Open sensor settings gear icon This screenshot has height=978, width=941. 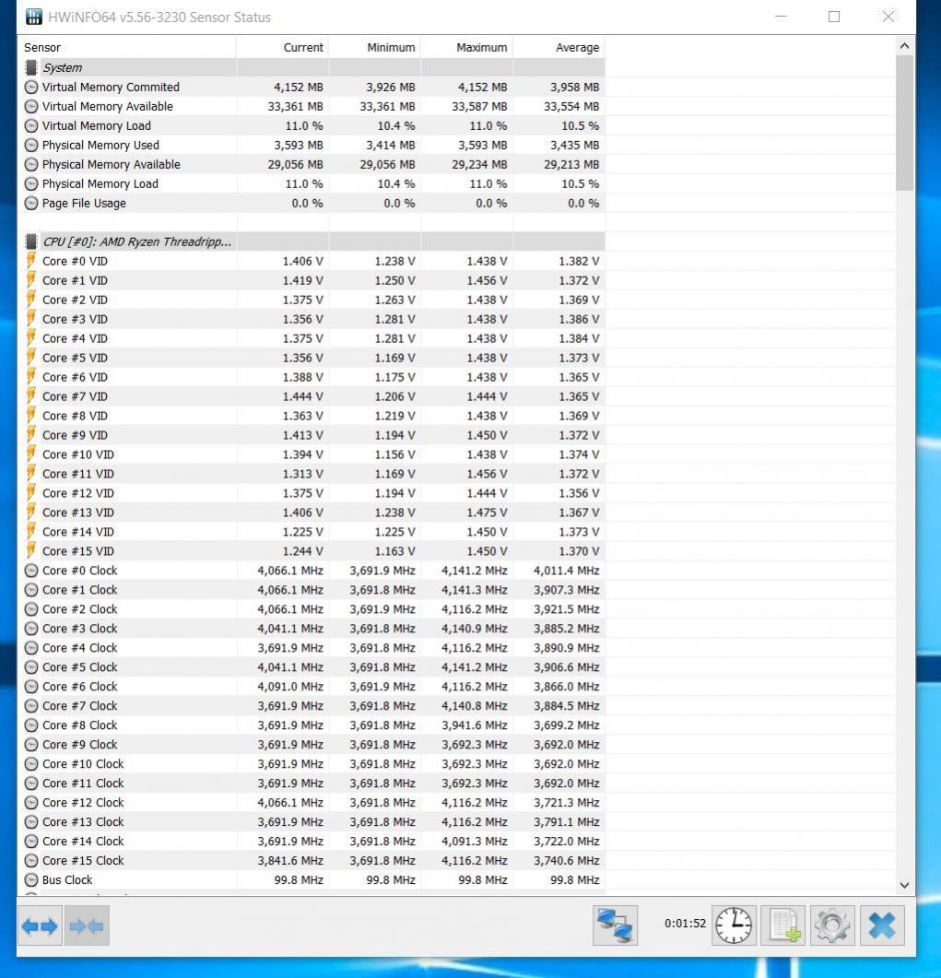coord(832,925)
